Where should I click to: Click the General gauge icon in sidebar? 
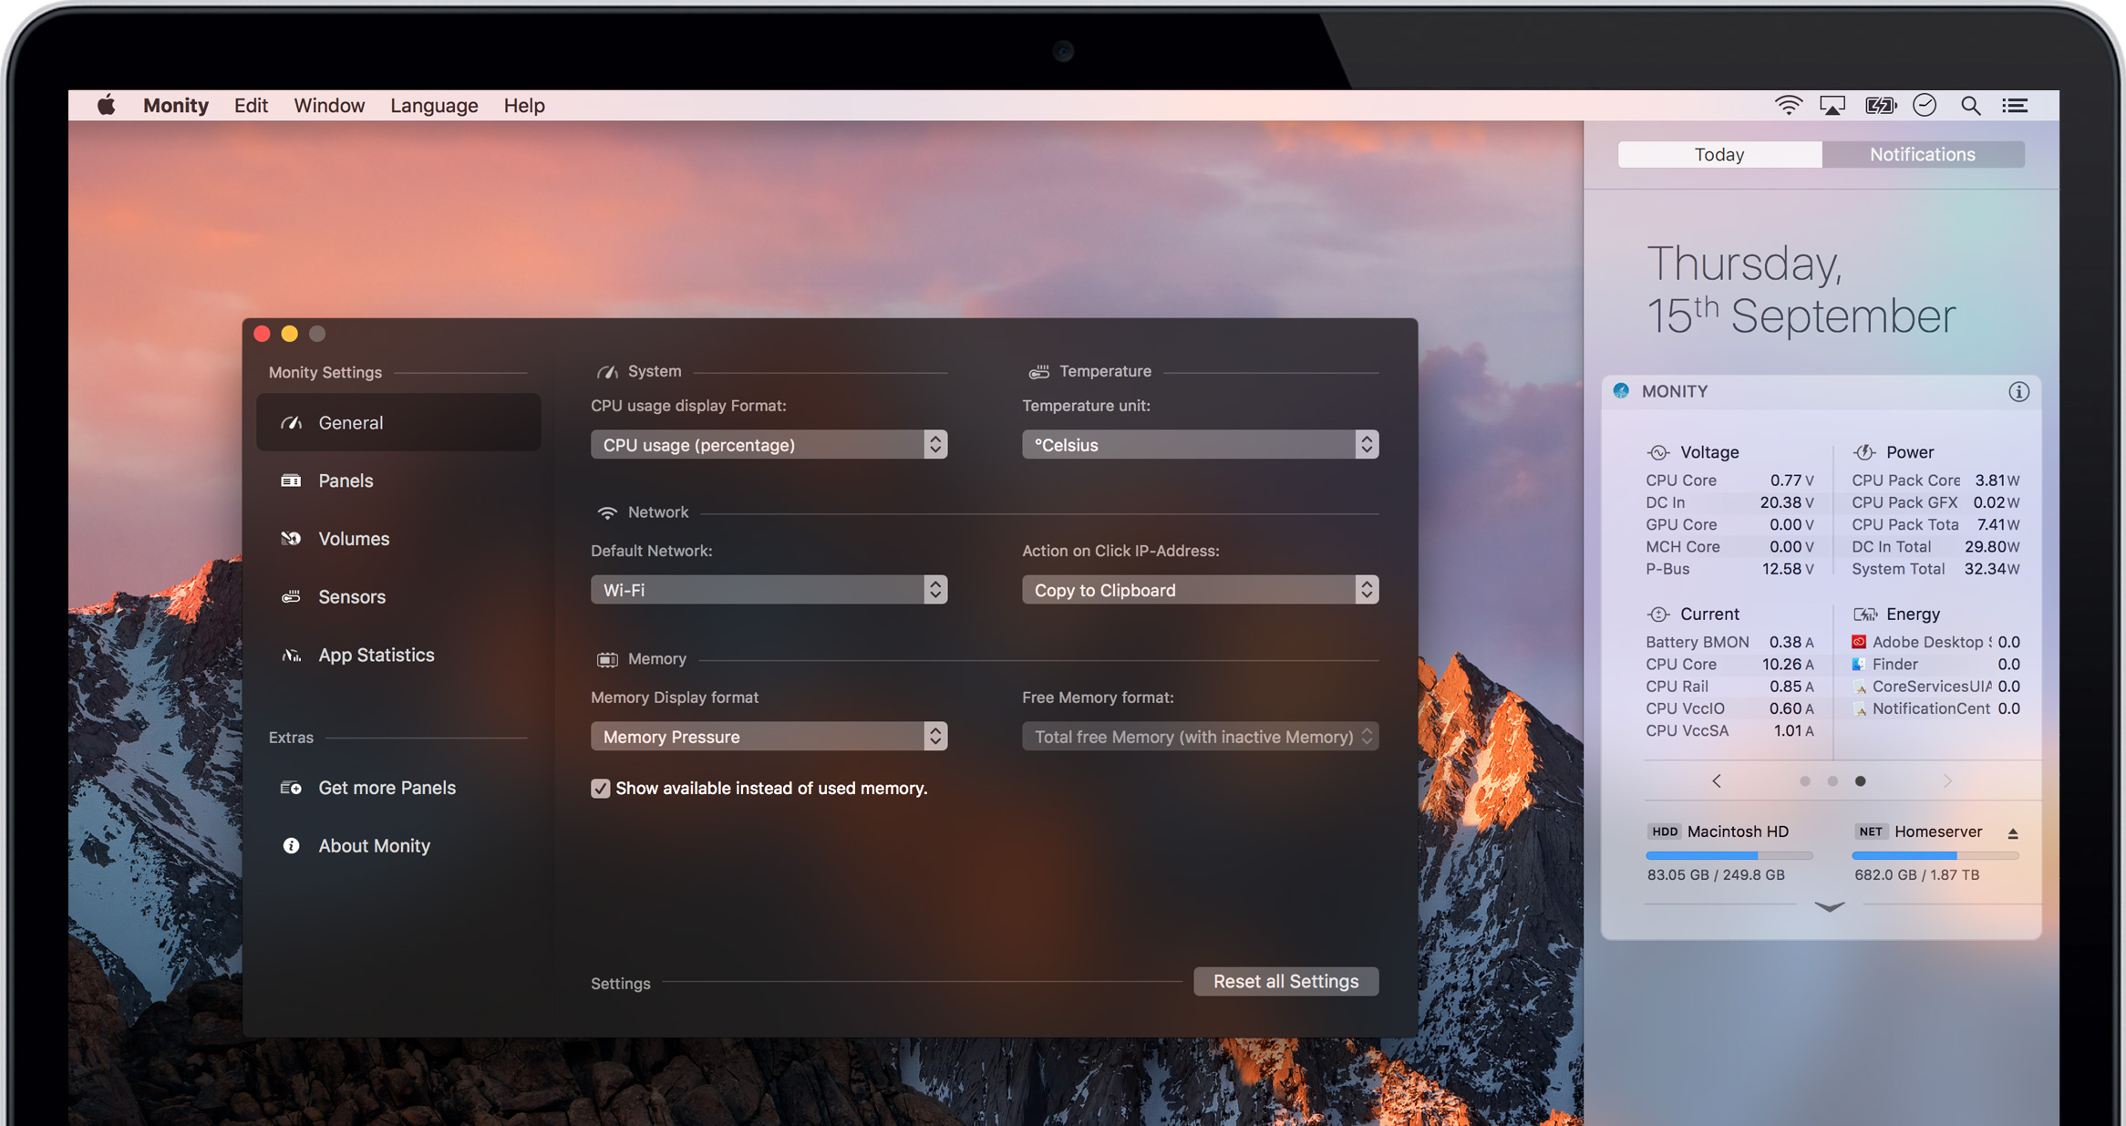click(291, 422)
